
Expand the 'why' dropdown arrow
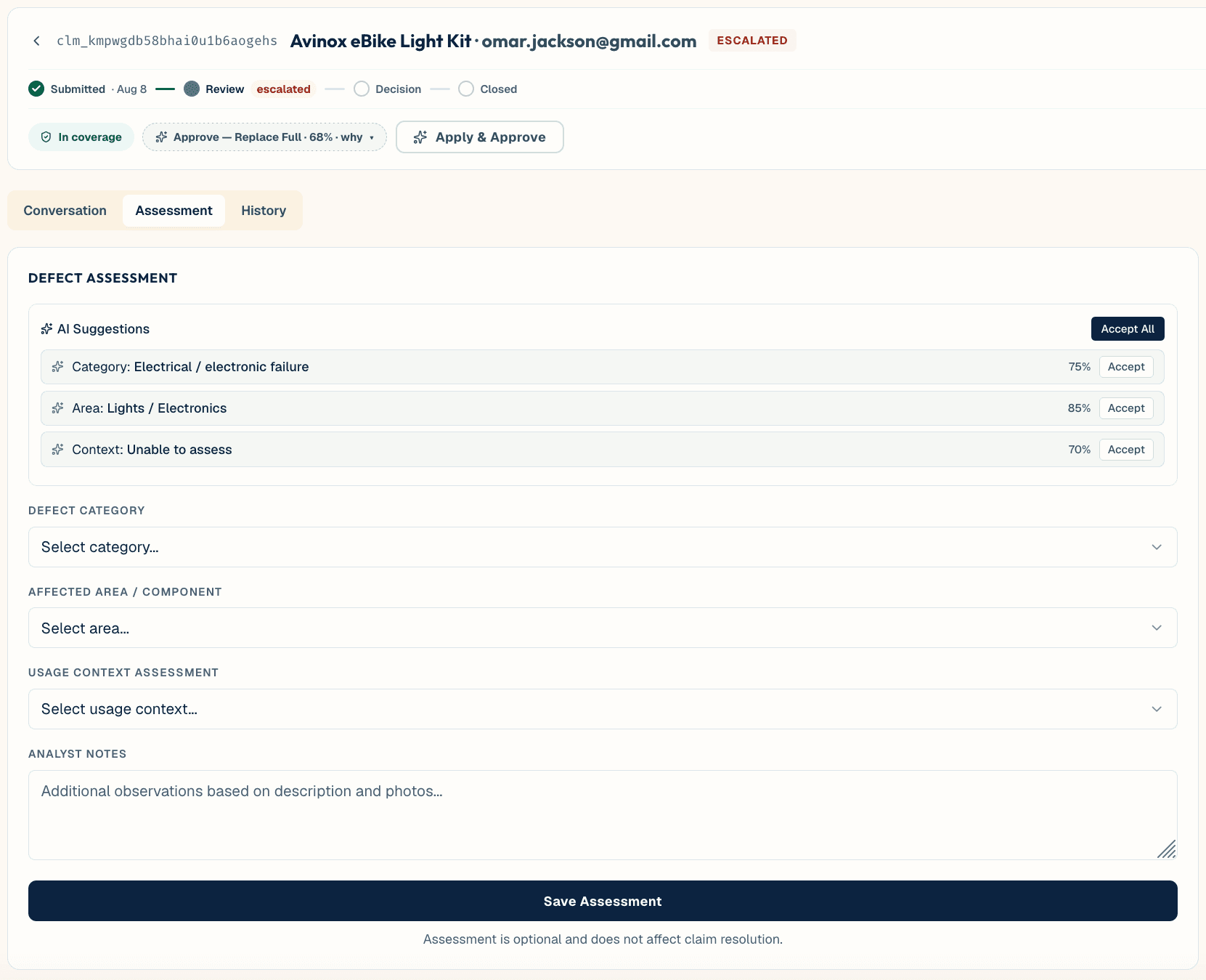[372, 137]
